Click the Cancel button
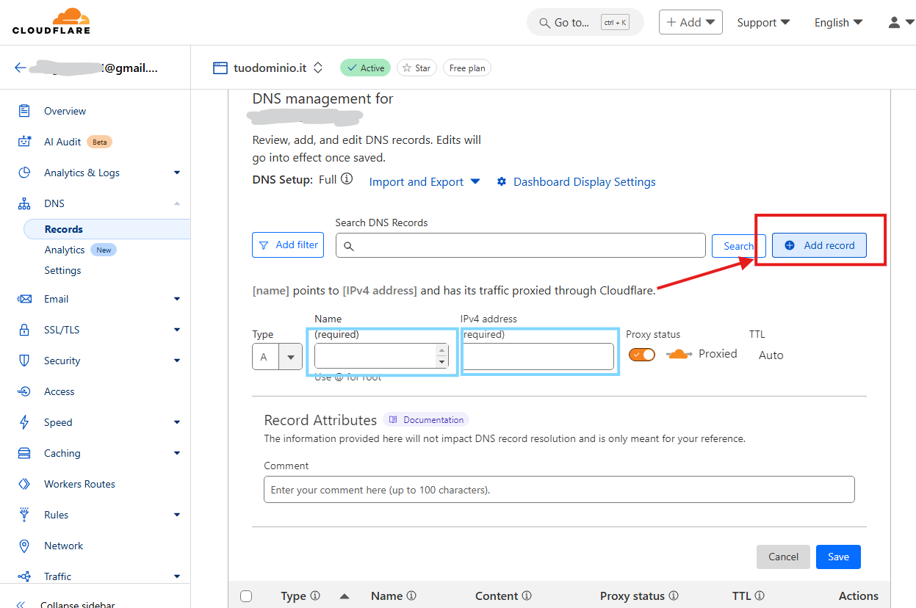916x608 pixels. click(x=783, y=557)
